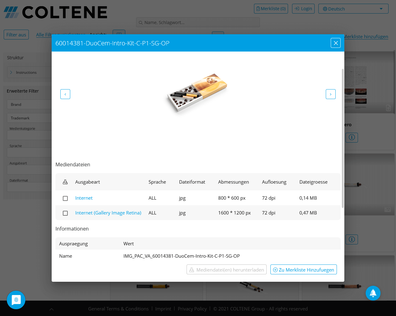
Task: Open the Privacy Policy footer link
Action: point(192,309)
